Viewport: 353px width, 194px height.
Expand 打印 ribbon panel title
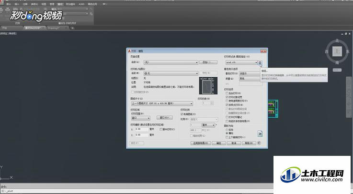[x=18, y=23]
